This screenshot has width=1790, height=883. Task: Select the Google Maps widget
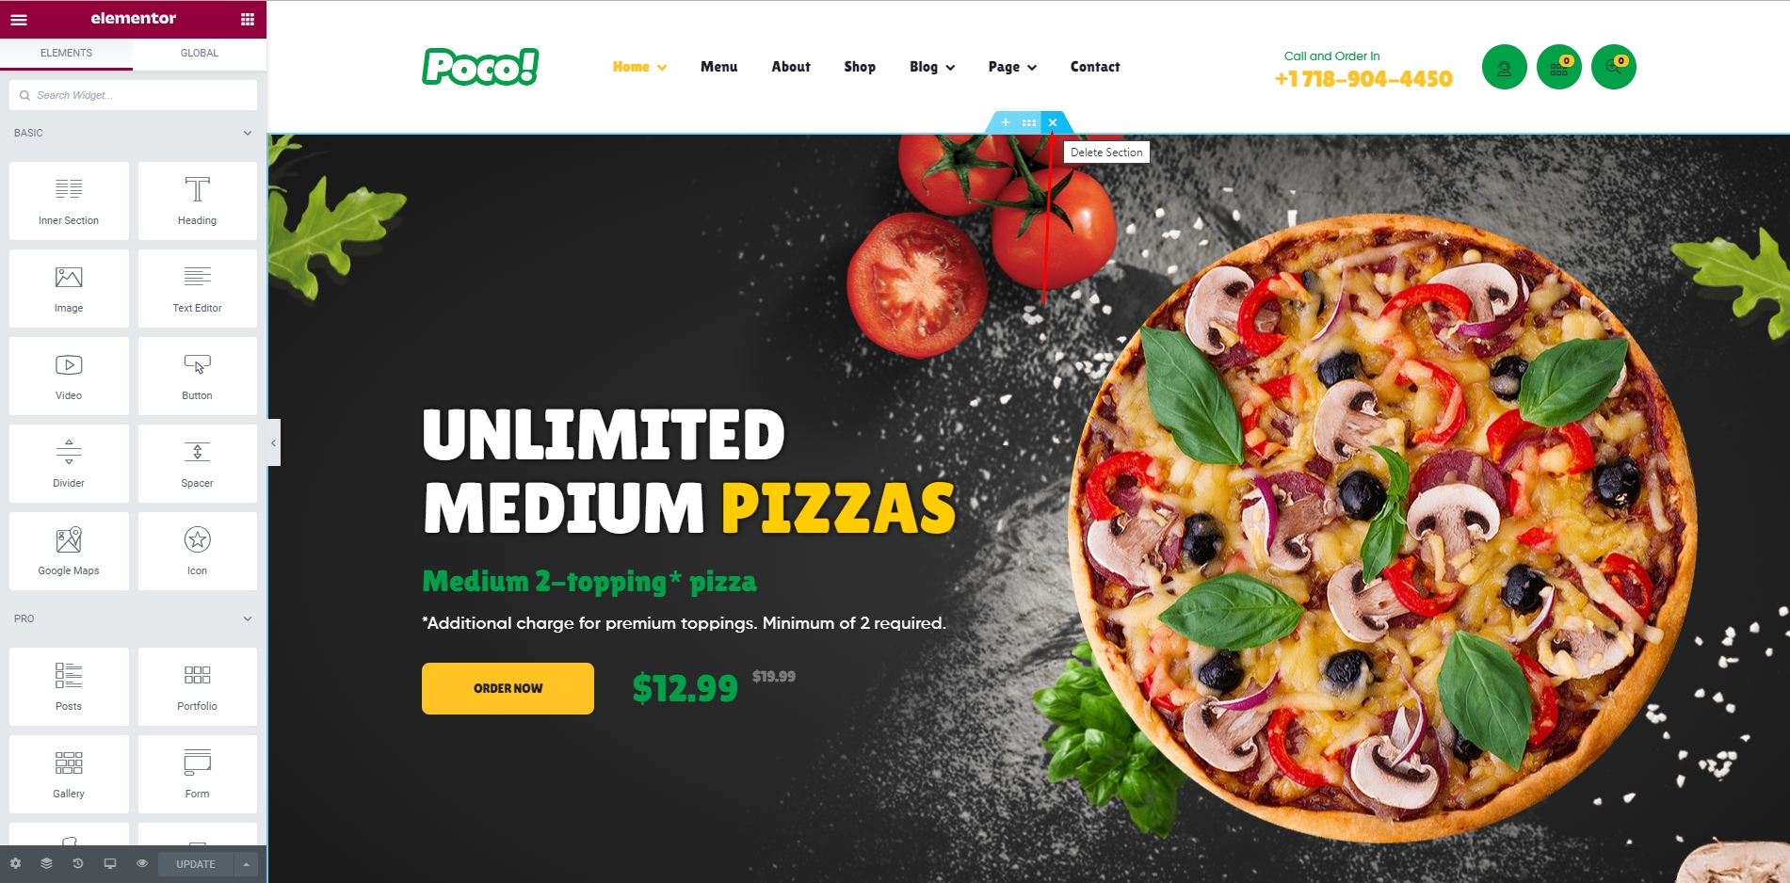click(x=69, y=551)
